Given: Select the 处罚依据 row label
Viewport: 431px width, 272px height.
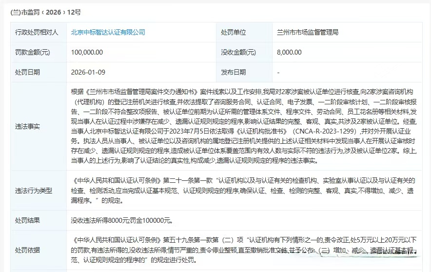Looking at the screenshot, I should (39, 250).
